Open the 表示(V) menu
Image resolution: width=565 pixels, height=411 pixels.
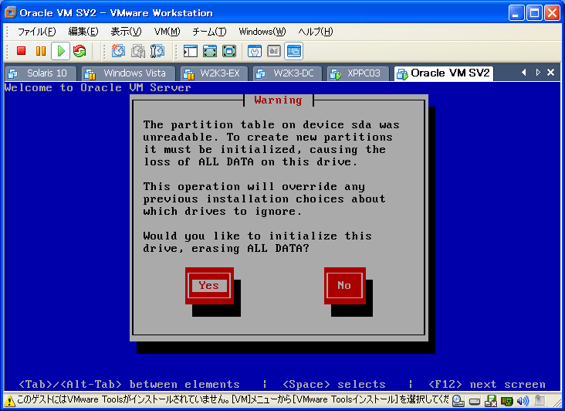coord(126,32)
